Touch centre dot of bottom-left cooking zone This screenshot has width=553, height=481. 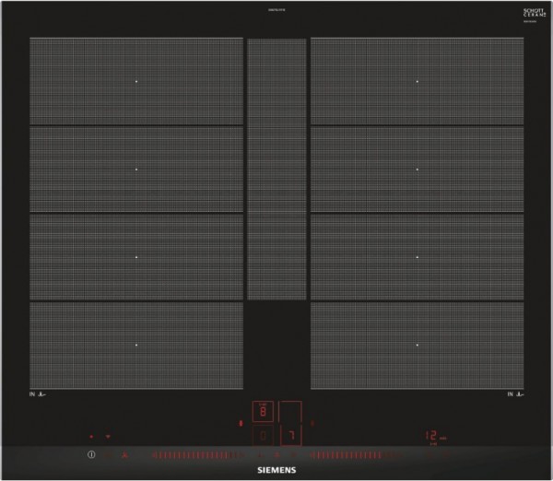136,345
